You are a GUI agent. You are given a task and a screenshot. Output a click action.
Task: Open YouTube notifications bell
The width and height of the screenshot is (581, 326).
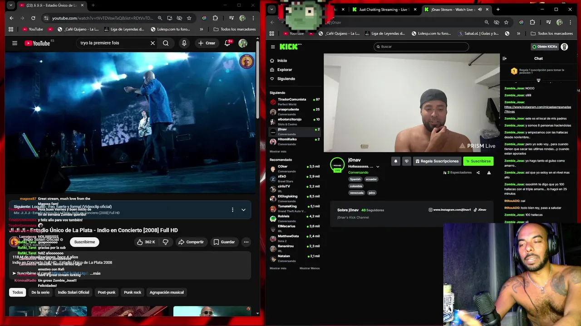point(227,43)
